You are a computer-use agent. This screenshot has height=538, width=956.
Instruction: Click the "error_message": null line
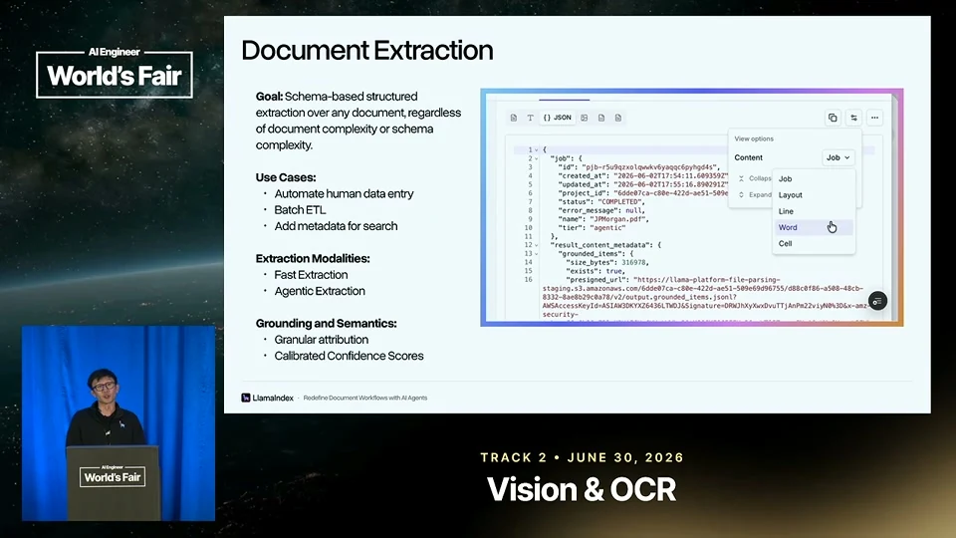[x=600, y=210]
